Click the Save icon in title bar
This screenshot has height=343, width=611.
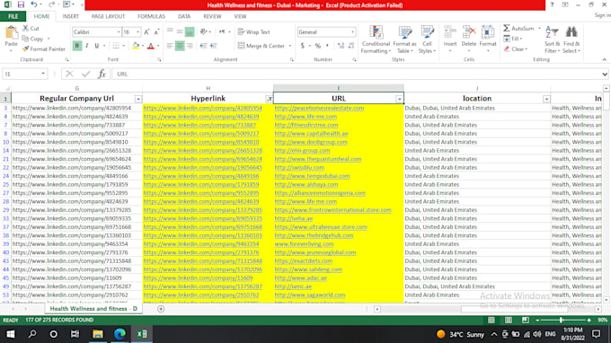pyautogui.click(x=21, y=4)
